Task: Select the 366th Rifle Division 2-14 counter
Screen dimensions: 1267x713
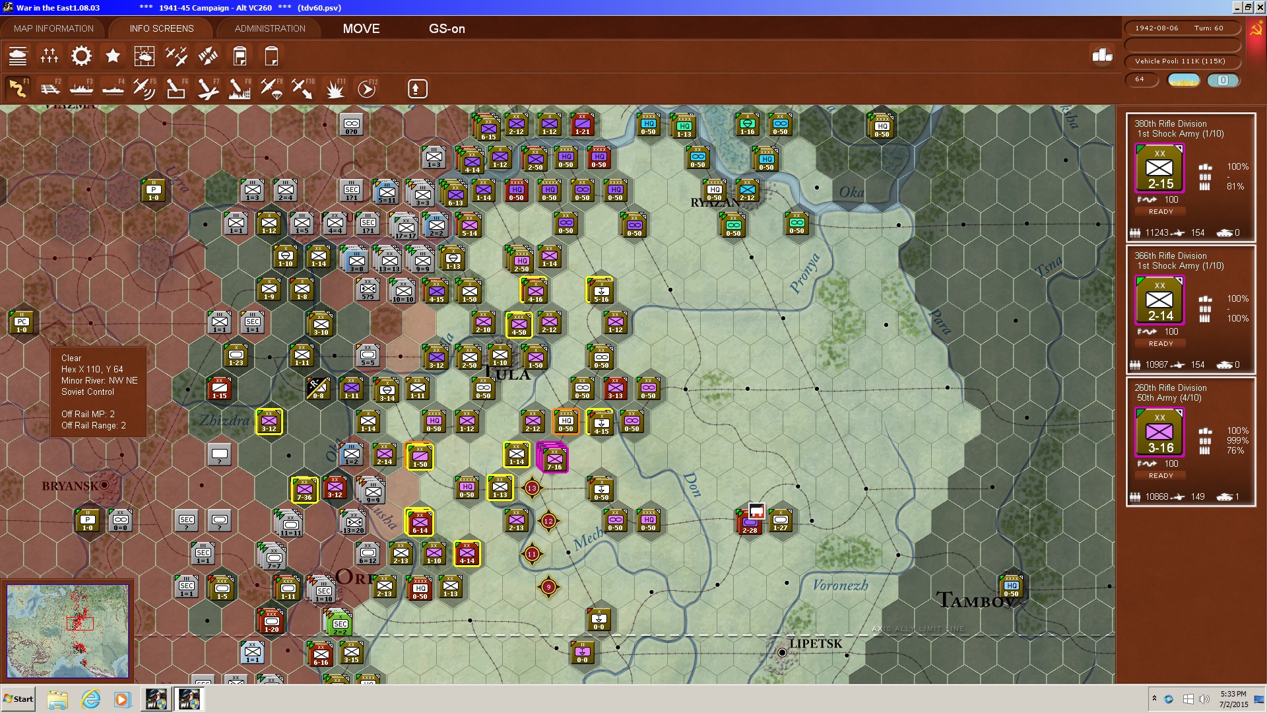Action: tap(1160, 301)
